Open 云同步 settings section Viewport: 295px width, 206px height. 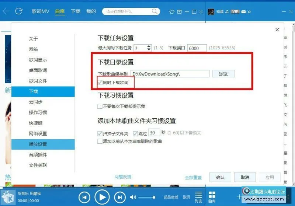coord(43,102)
